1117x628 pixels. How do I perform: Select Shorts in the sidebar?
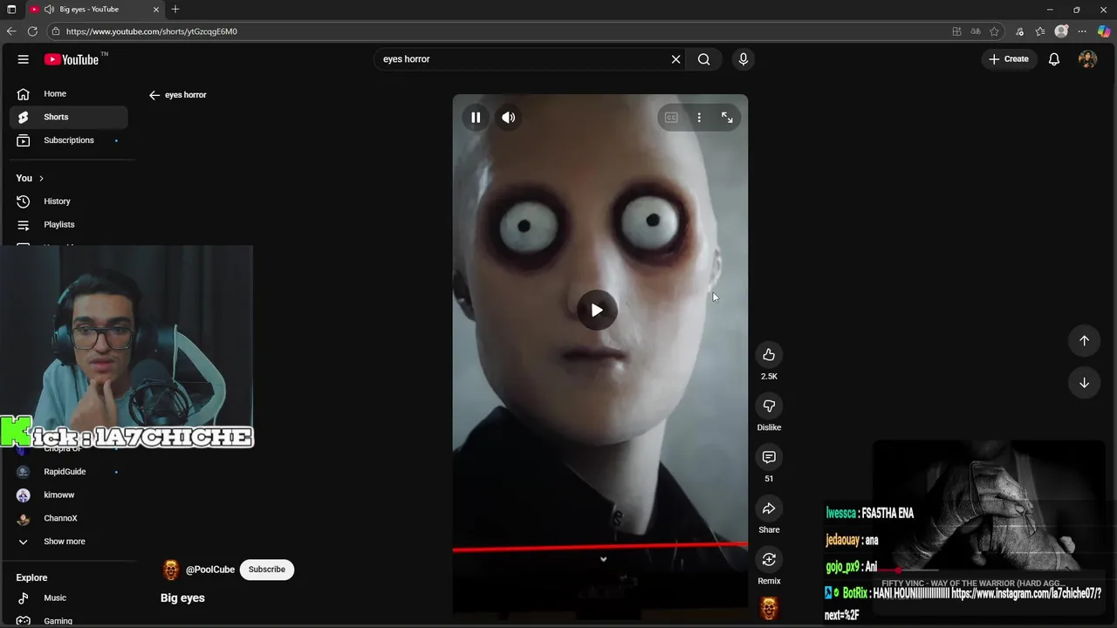point(69,117)
